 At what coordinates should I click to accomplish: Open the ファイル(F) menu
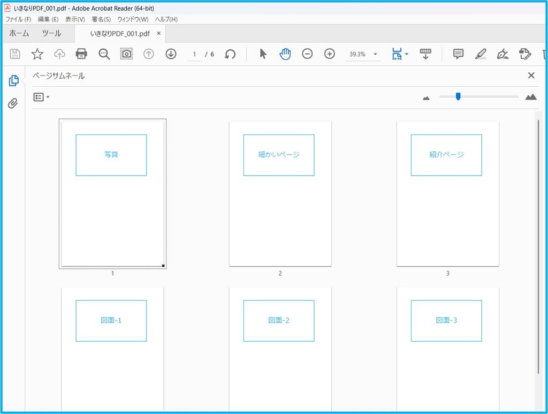click(x=18, y=19)
